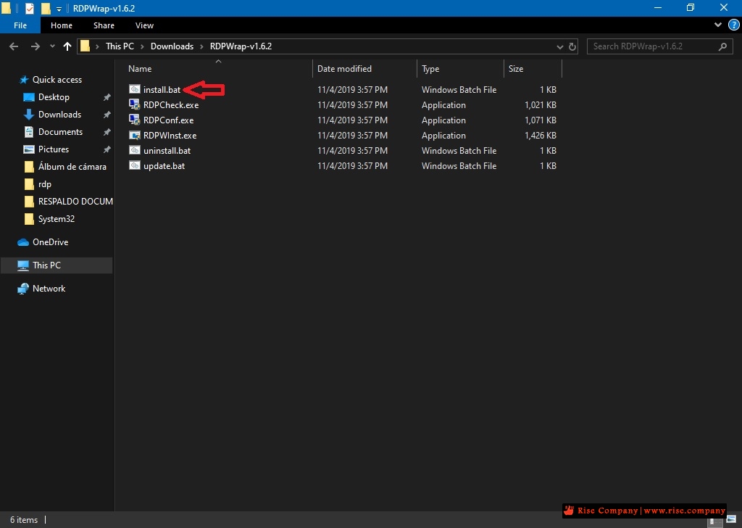Open the System32 folder icon in sidebar

[x=29, y=219]
